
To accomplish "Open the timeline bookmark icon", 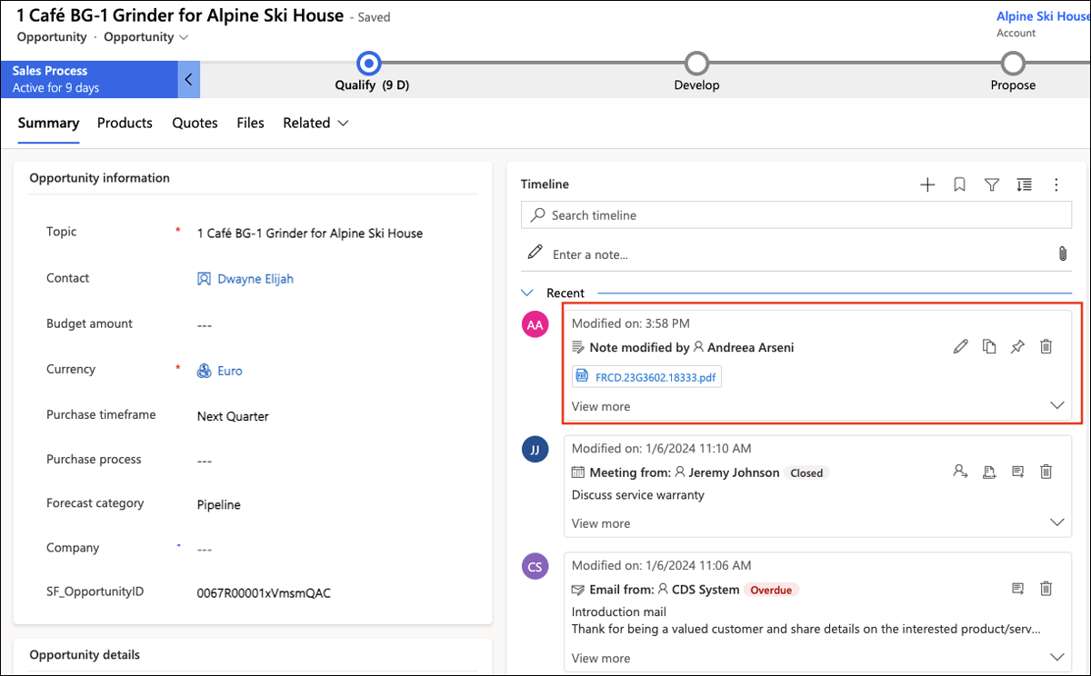I will (x=959, y=184).
